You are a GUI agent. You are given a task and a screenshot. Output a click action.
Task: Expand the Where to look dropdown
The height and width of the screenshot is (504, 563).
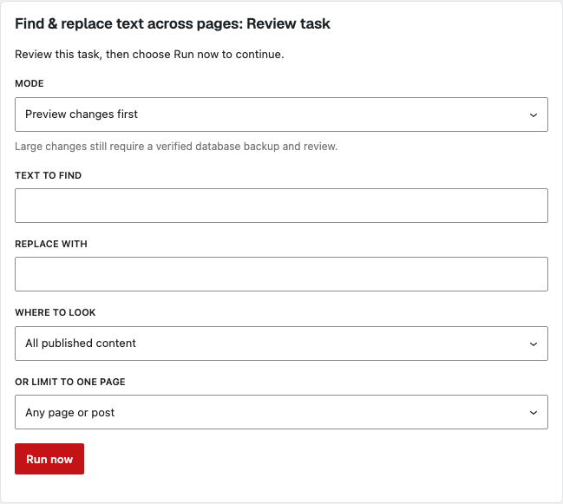pos(281,344)
